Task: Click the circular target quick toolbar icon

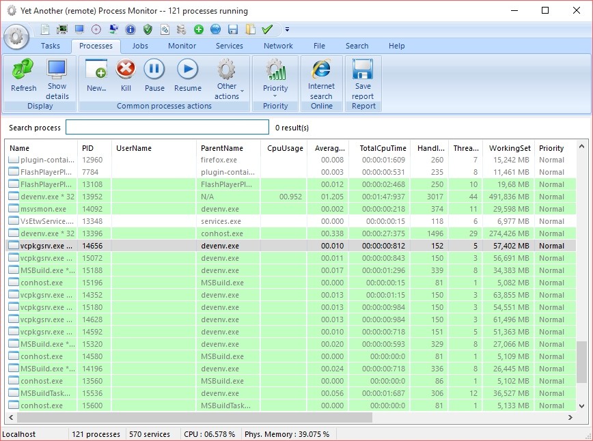Action: pyautogui.click(x=96, y=29)
